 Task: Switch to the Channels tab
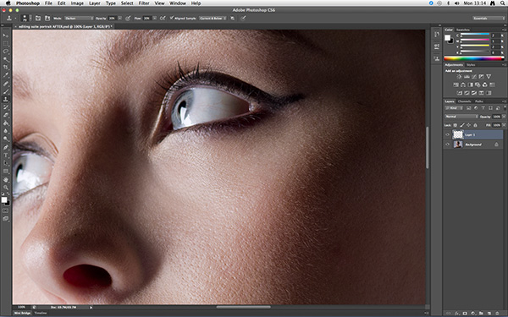click(464, 101)
